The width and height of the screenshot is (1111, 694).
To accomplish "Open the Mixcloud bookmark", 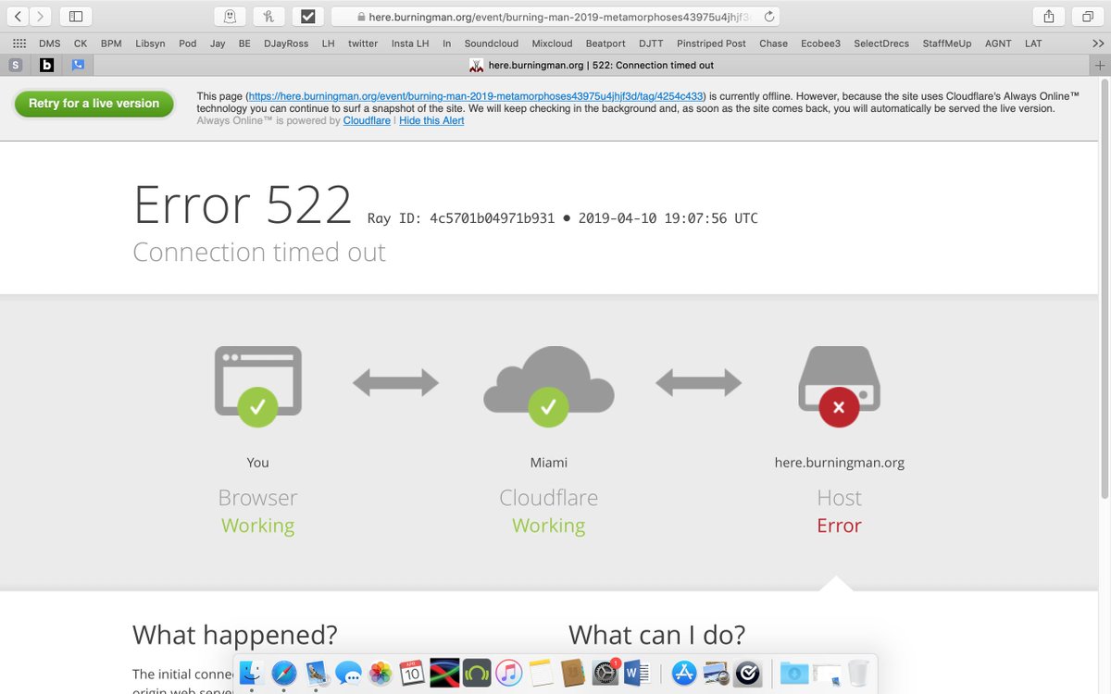I will click(x=552, y=43).
